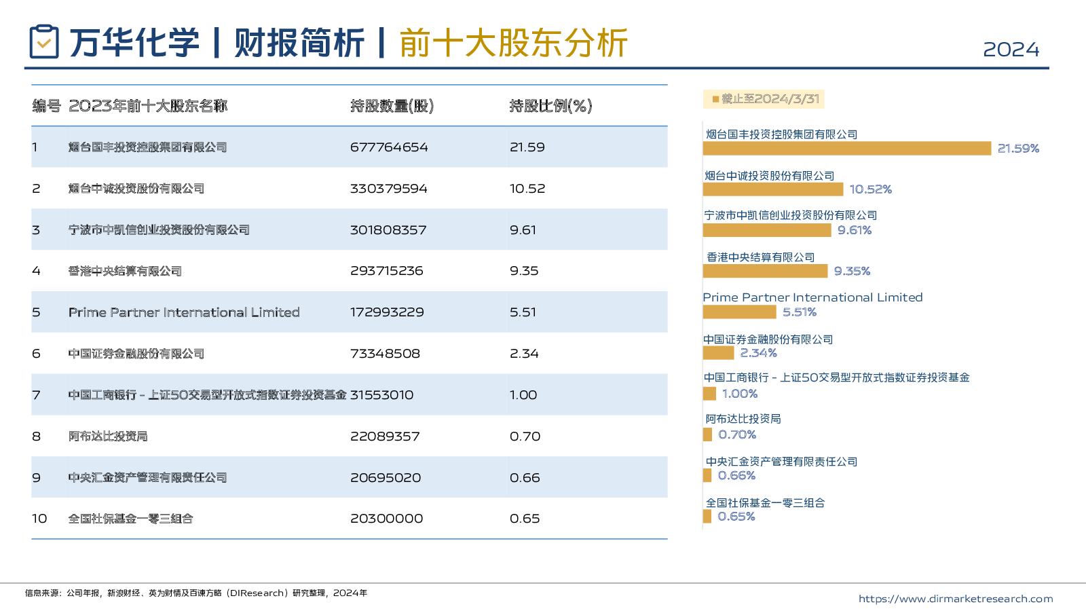Image resolution: width=1086 pixels, height=611 pixels.
Task: Select the 持股数量(股) column header
Action: tap(392, 106)
